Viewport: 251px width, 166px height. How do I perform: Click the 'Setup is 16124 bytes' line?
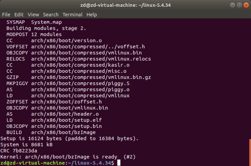[x=70, y=139]
